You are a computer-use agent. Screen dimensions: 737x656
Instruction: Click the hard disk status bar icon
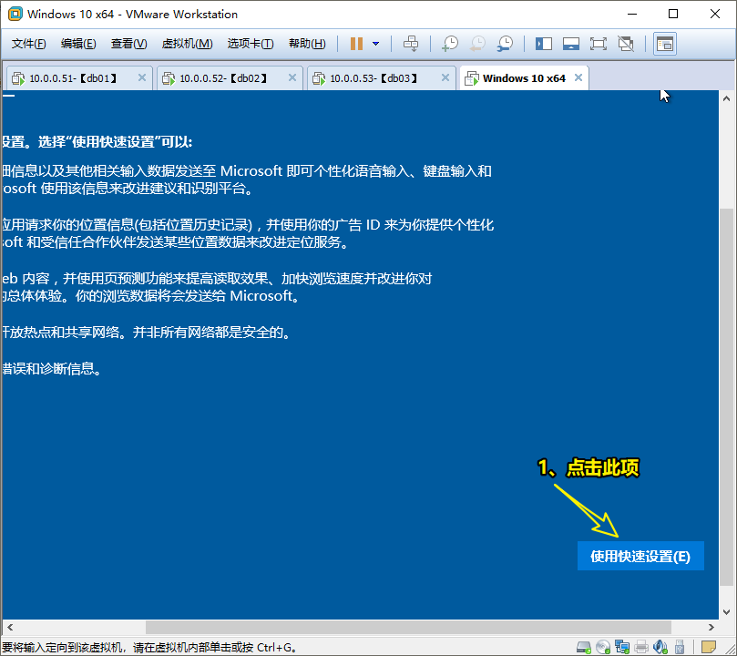point(583,647)
